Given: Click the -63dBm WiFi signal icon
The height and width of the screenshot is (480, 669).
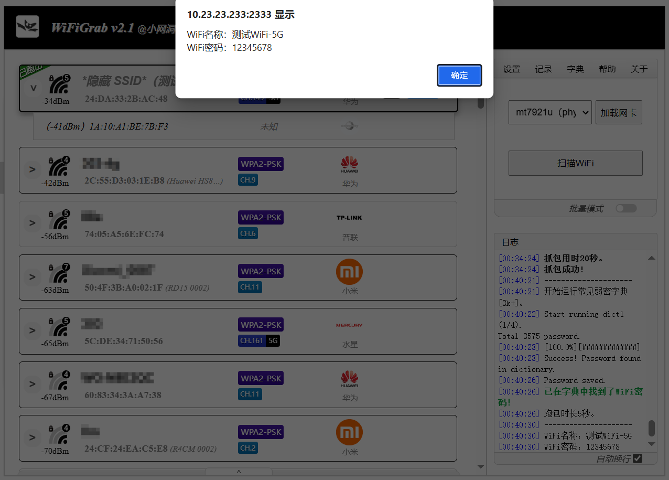Looking at the screenshot, I should (x=59, y=273).
